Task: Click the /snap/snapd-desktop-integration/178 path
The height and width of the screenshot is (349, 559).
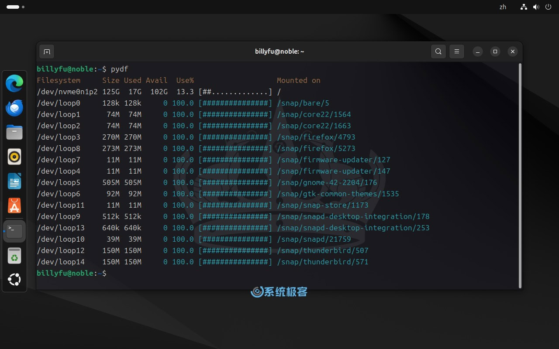Action: 353,216
